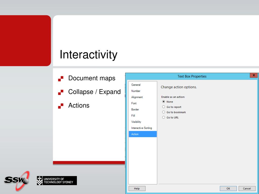
Task: Close the Text Box Properties window
Action: tap(254, 75)
